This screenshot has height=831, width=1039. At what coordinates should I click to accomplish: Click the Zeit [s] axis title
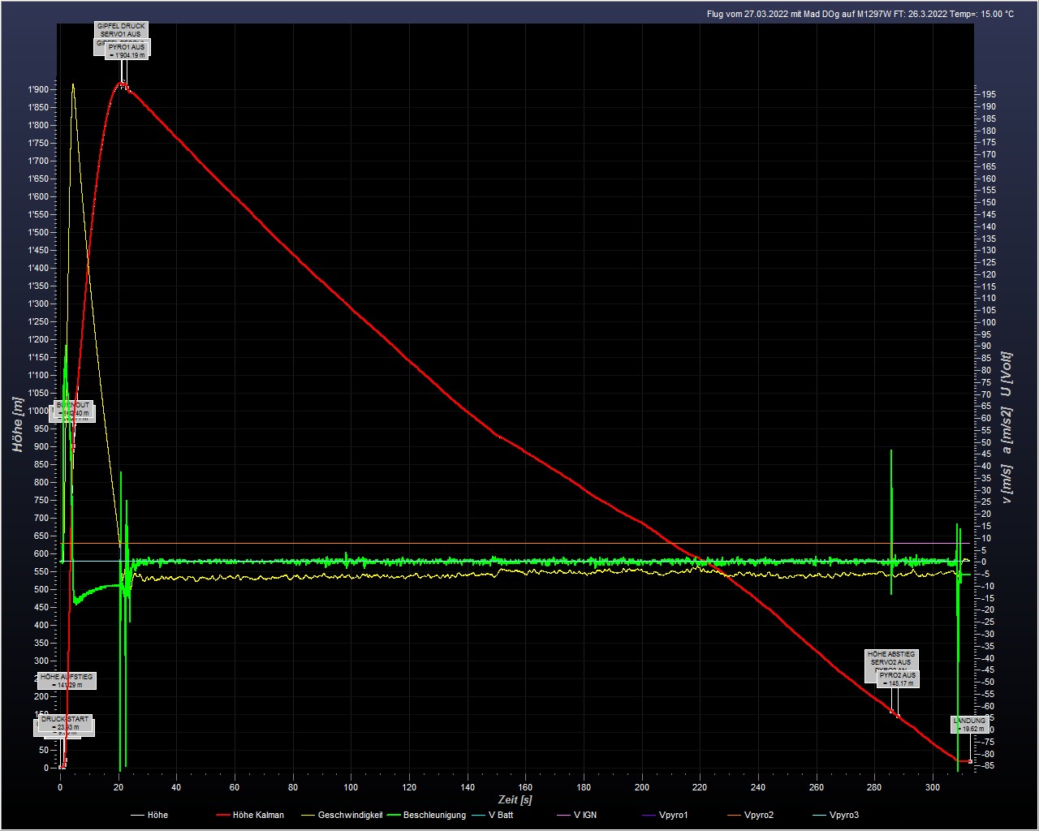point(515,800)
